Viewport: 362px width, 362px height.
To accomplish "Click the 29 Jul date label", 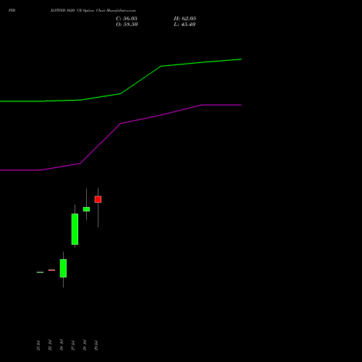I will click(x=96, y=345).
